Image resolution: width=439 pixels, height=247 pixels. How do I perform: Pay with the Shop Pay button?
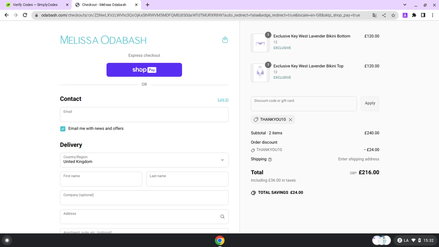144,70
